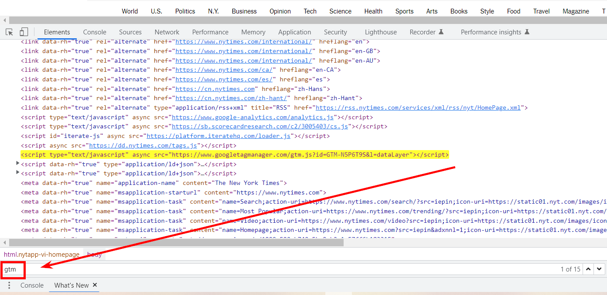Go to previous search result arrow
This screenshot has width=607, height=295.
[588, 269]
